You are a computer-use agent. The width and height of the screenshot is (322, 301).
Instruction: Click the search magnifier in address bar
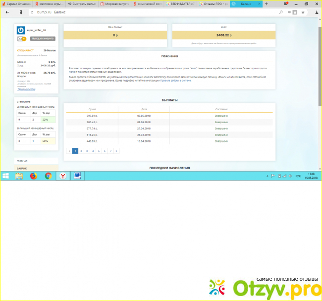(x=281, y=11)
